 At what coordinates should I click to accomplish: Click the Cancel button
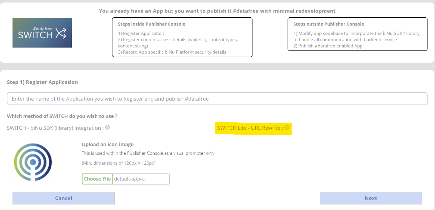pyautogui.click(x=64, y=198)
